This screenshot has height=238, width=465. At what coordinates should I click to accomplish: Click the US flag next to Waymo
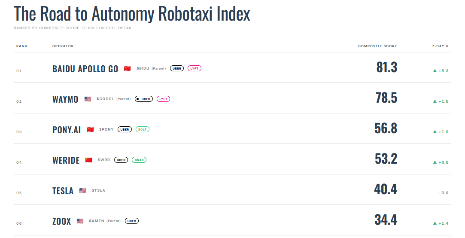point(88,99)
